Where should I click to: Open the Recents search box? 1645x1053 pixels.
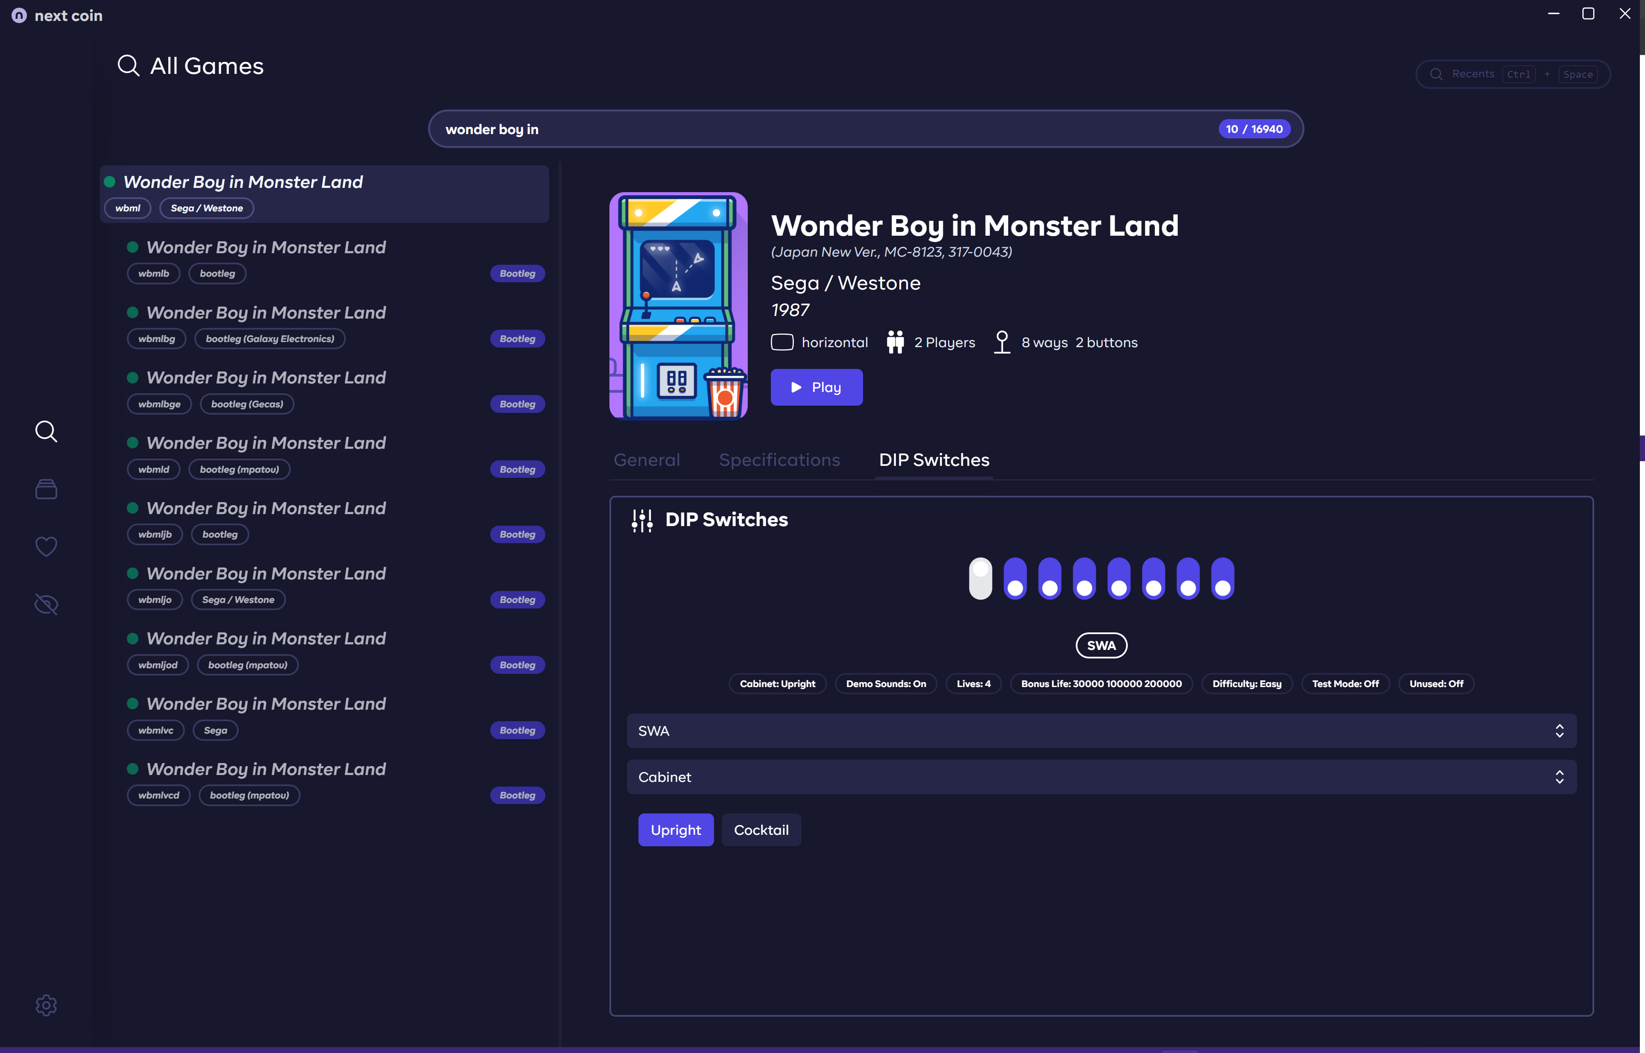(1512, 74)
